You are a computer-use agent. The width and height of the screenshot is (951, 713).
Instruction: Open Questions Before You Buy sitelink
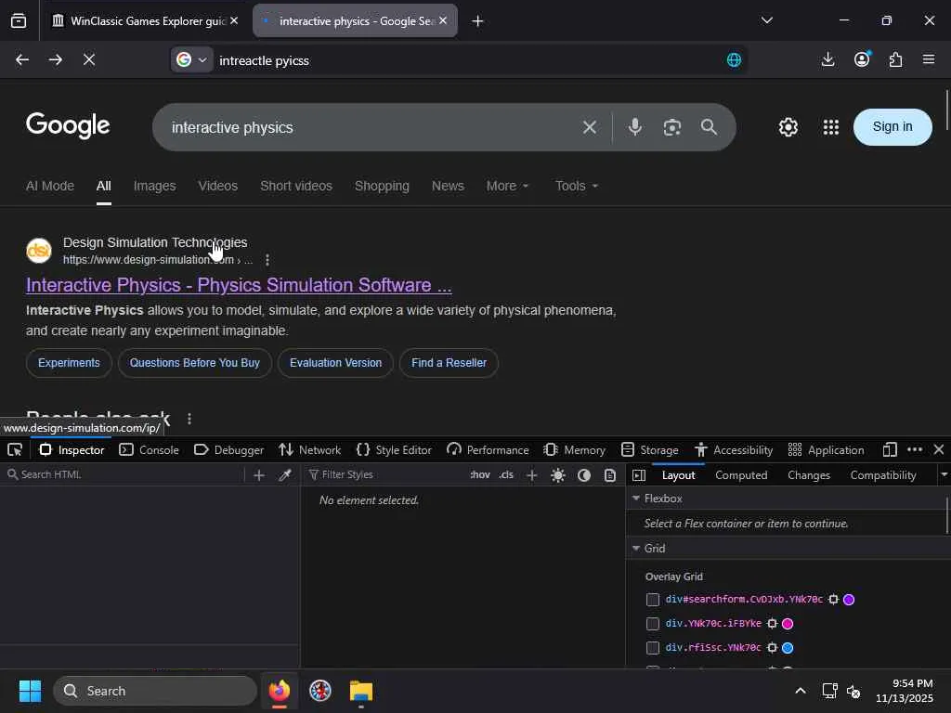tap(195, 363)
